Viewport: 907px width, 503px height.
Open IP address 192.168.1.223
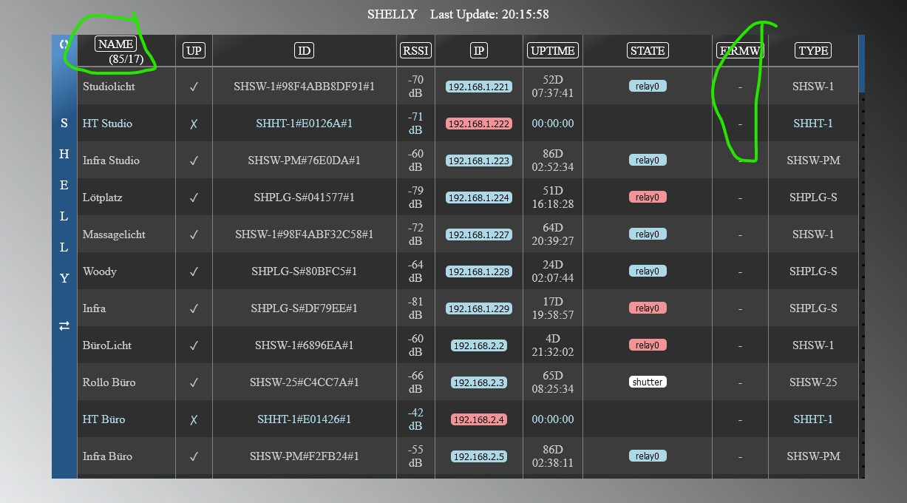click(x=479, y=161)
